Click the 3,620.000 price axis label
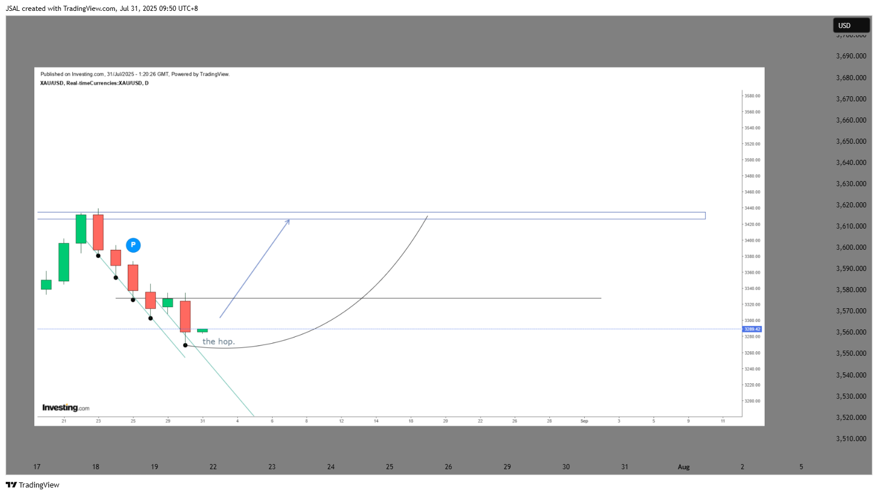The image size is (878, 495). click(x=851, y=205)
